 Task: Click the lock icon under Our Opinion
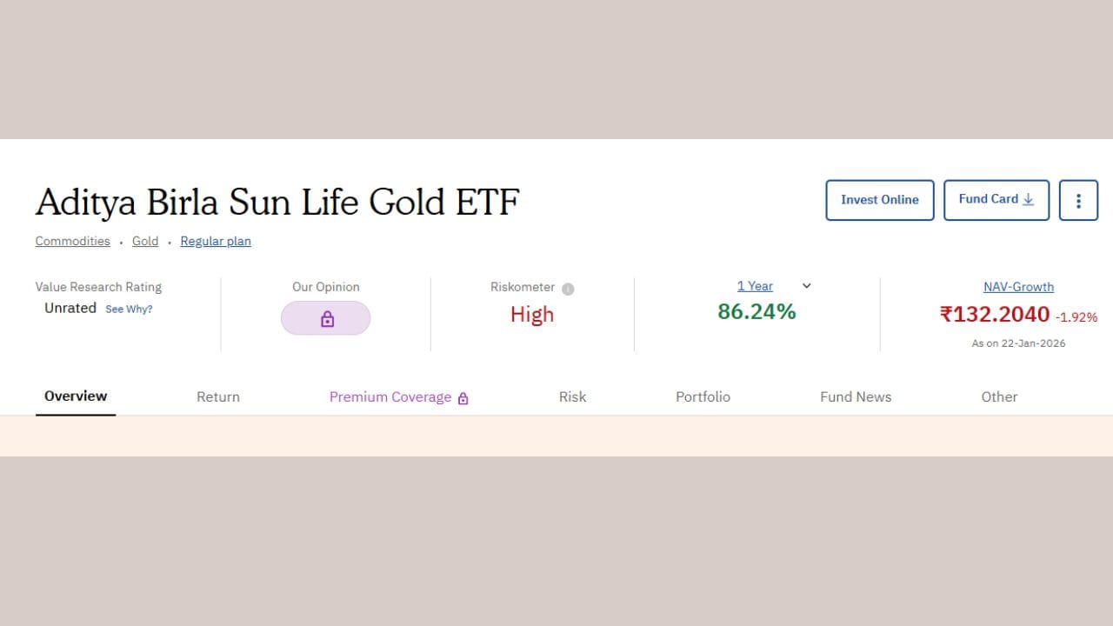point(325,317)
